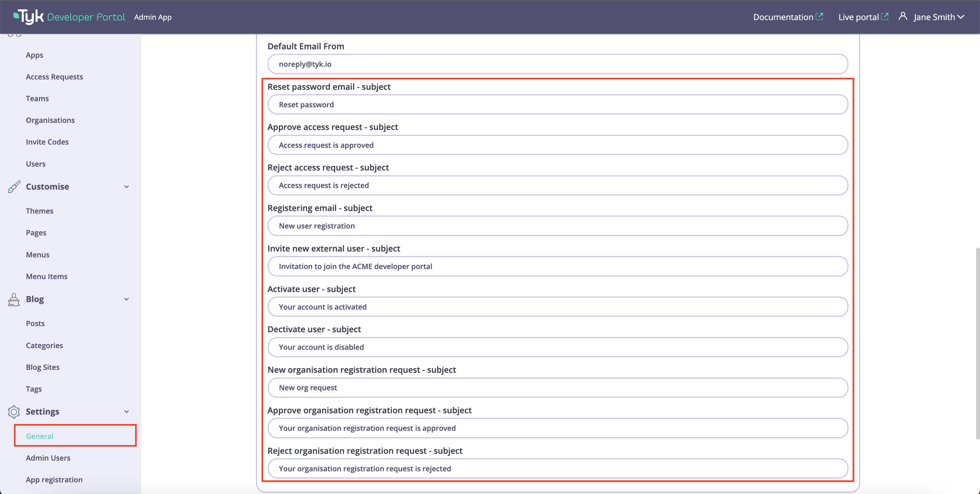Viewport: 980px width, 494px height.
Task: Open the Live portal link
Action: point(858,17)
